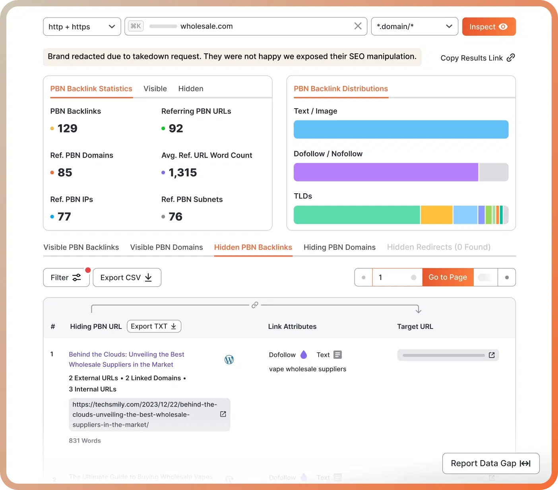Open the techsmily URL external link icon
The image size is (558, 490).
[223, 414]
